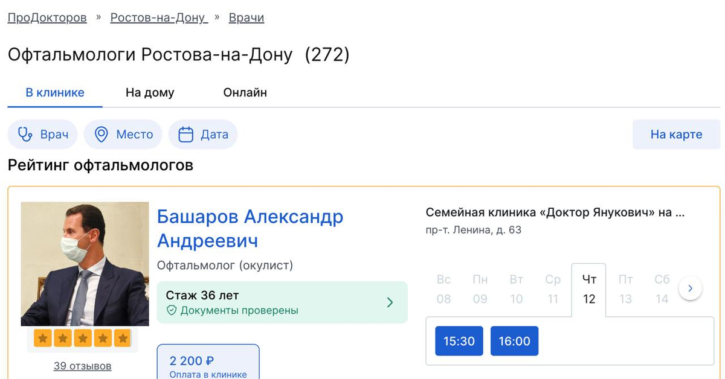The width and height of the screenshot is (725, 379).
Task: Select Thursday 12 in the schedule
Action: [589, 289]
